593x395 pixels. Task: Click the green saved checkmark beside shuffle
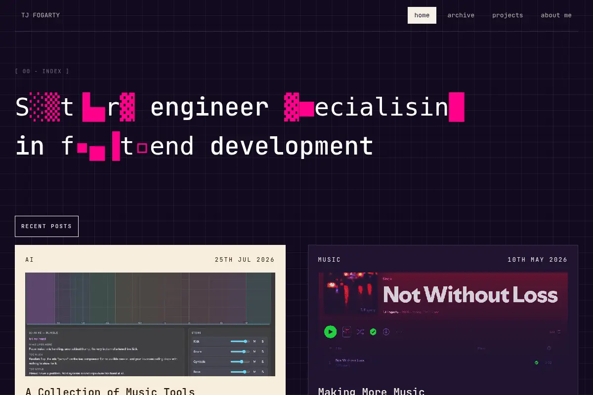[x=373, y=332]
